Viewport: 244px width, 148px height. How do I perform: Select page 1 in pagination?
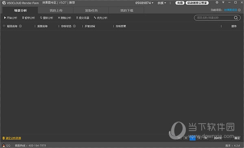[x=192, y=138]
